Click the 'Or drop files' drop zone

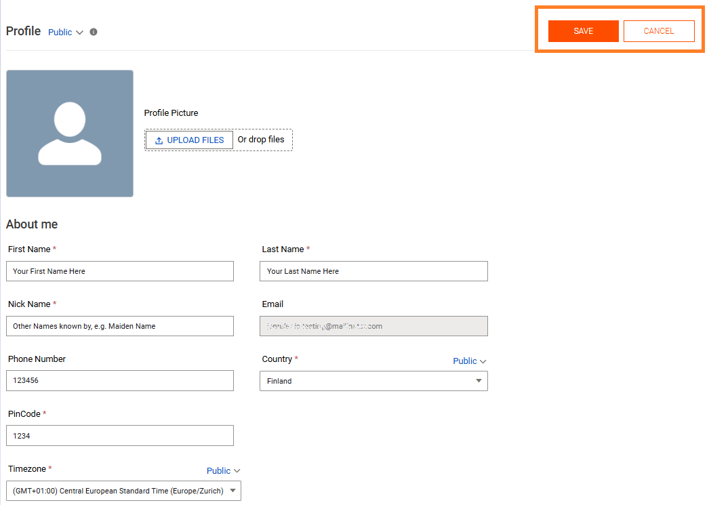pos(261,140)
